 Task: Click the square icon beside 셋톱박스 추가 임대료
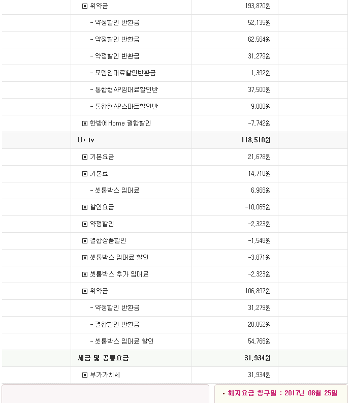[85, 274]
